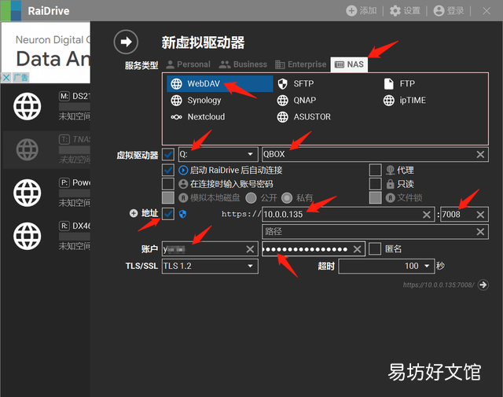Switch to the NAS tab
Image resolution: width=503 pixels, height=397 pixels.
coord(349,64)
